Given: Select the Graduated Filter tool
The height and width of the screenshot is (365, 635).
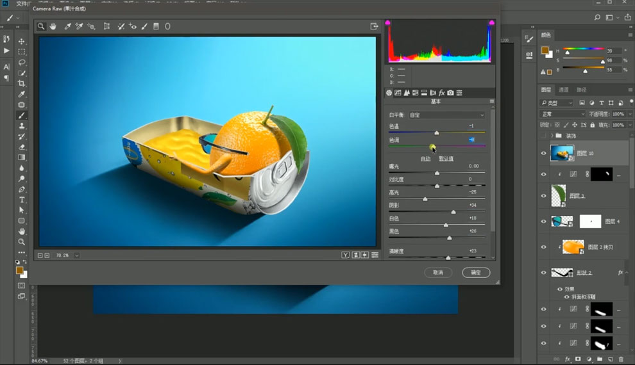Looking at the screenshot, I should tap(156, 26).
